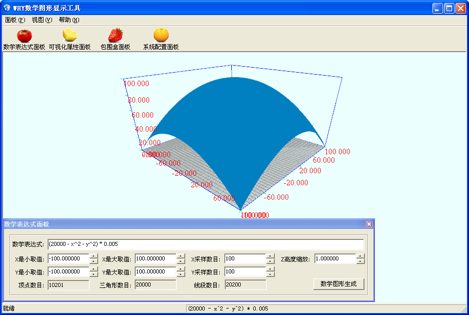This screenshot has height=315, width=469.
Task: Click the X最小取值 input field
Action: (69, 259)
